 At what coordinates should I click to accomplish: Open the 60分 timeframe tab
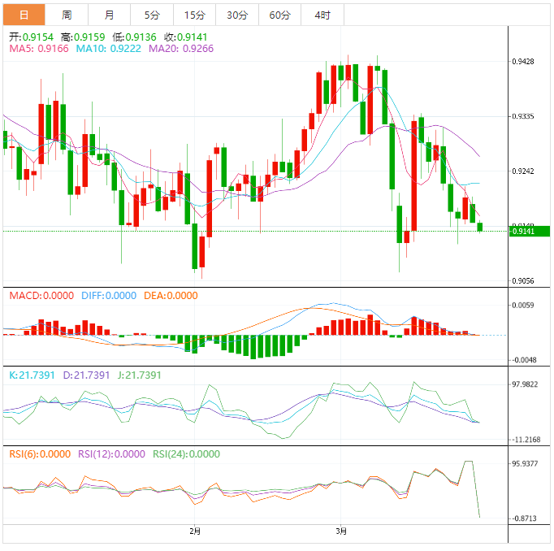pyautogui.click(x=279, y=15)
